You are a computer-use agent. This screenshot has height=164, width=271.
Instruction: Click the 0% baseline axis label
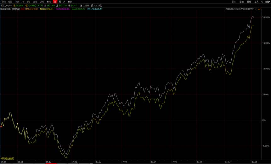[264, 120]
